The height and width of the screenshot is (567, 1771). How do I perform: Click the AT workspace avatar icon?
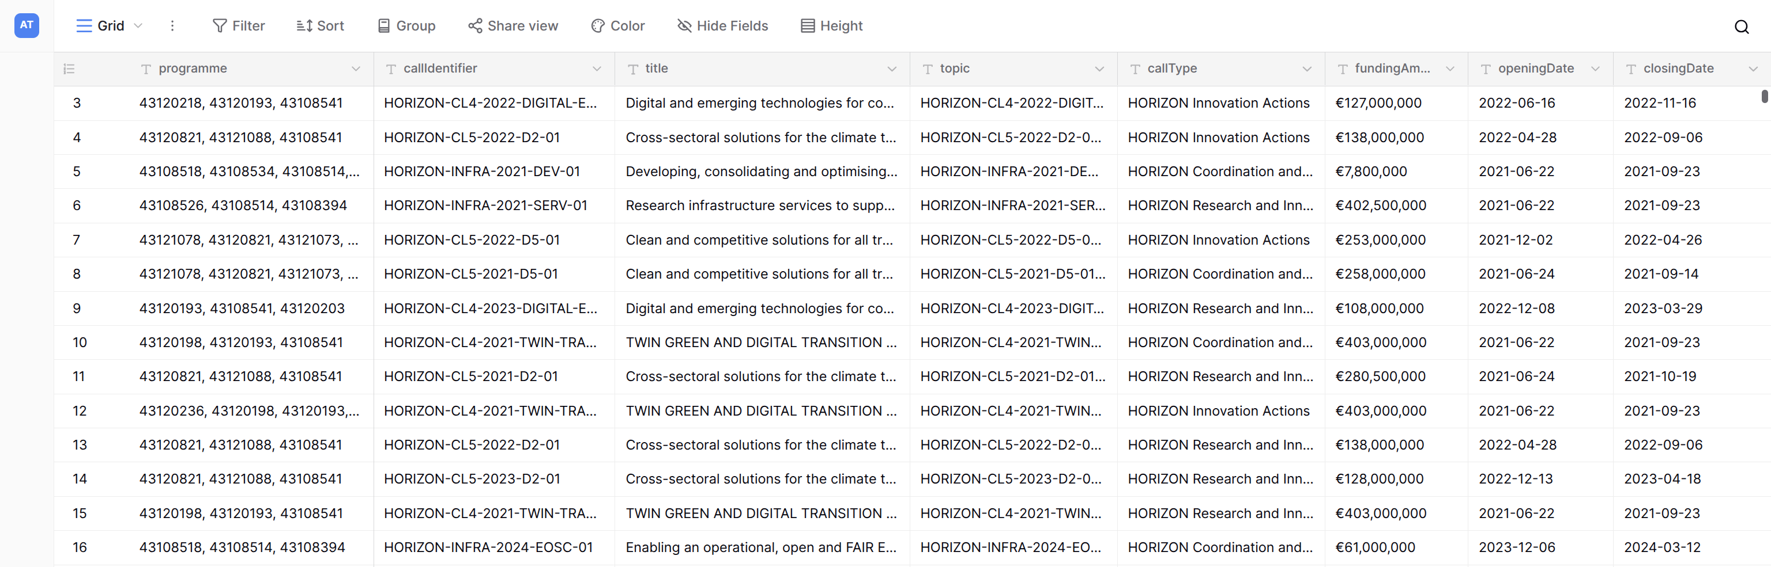click(26, 25)
